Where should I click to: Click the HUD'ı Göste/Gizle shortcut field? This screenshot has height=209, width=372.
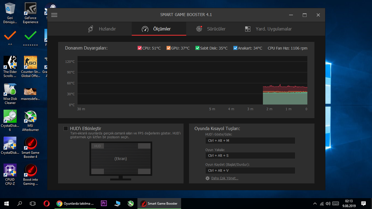pos(250,141)
